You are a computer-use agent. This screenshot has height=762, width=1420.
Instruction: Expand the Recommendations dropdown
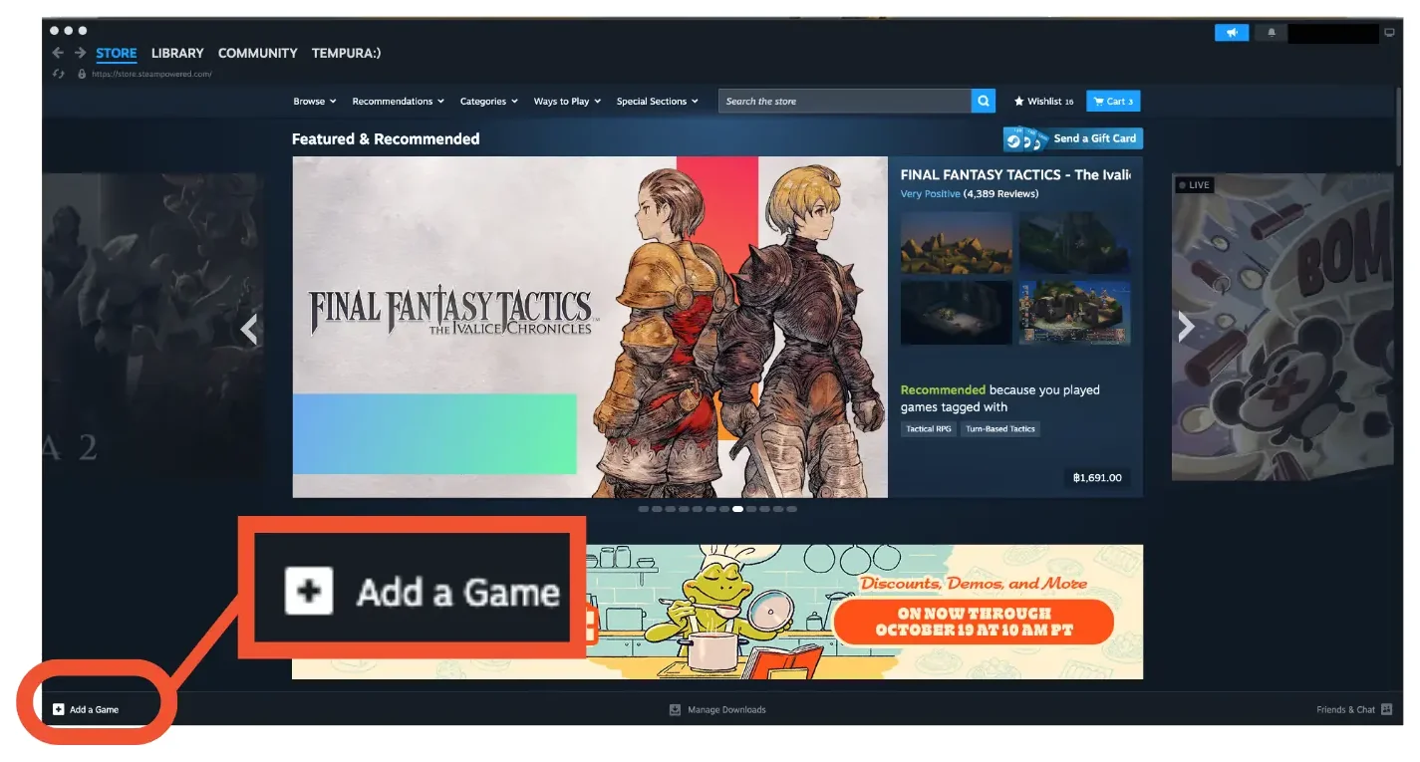pyautogui.click(x=398, y=101)
